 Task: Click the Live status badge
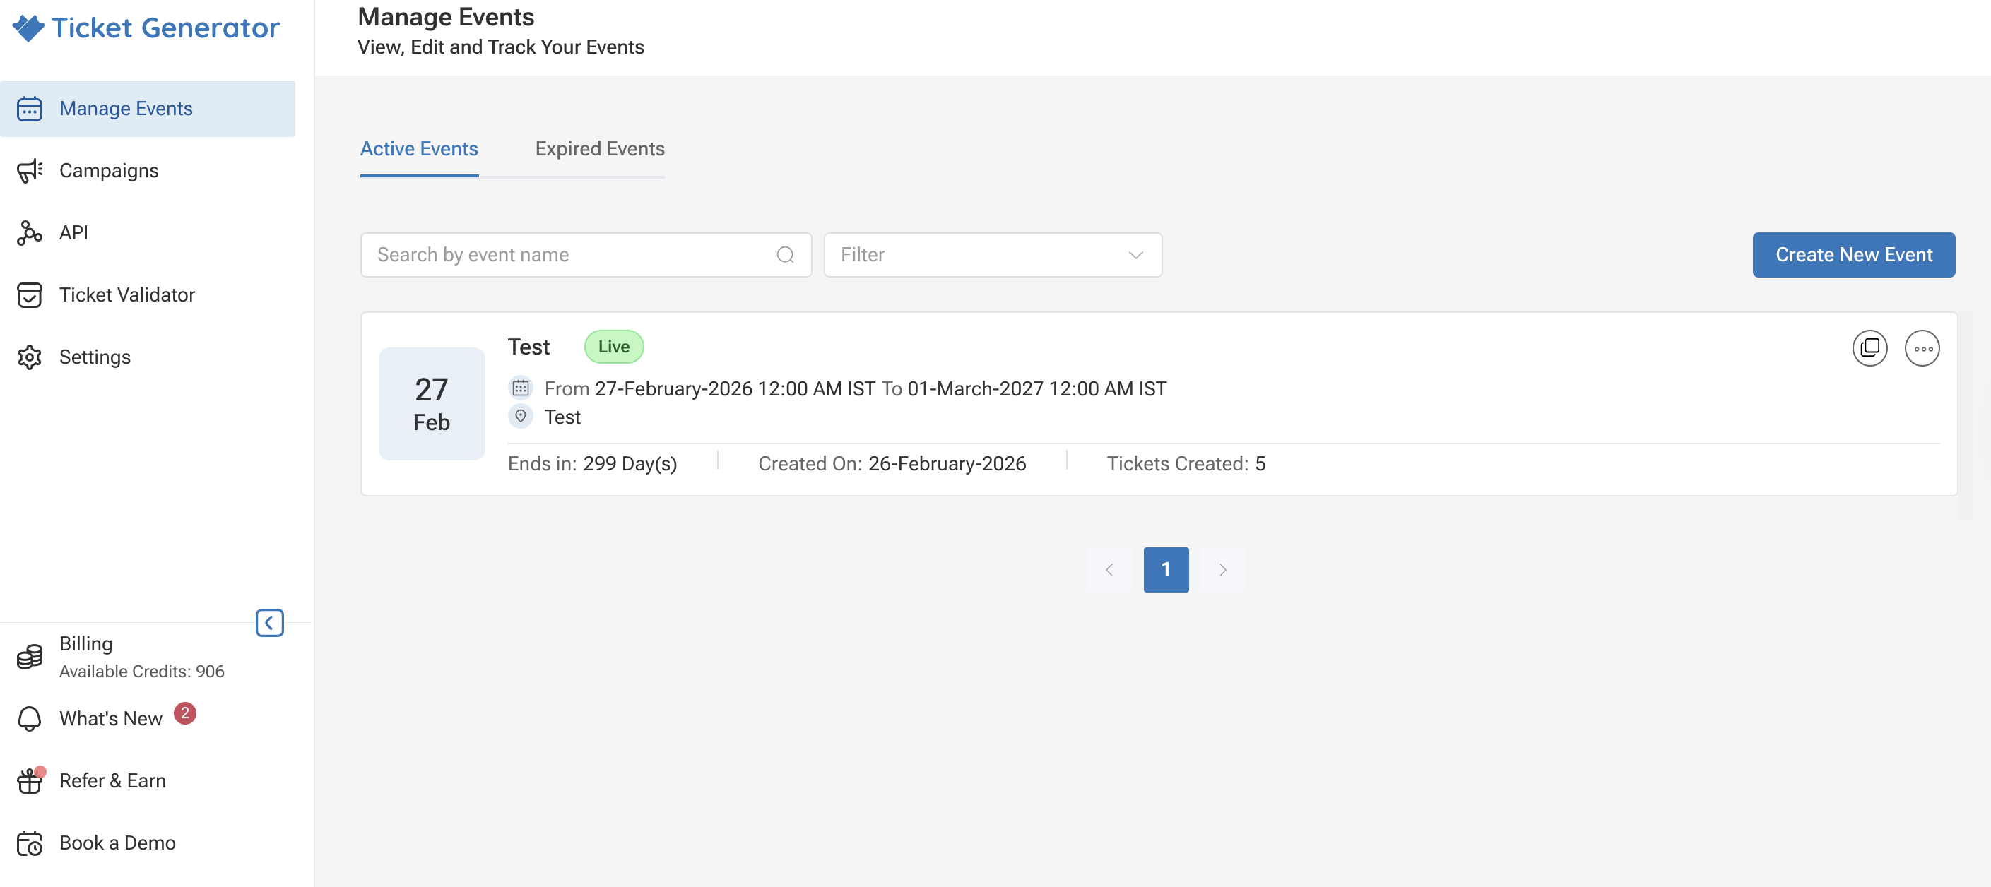coord(614,346)
